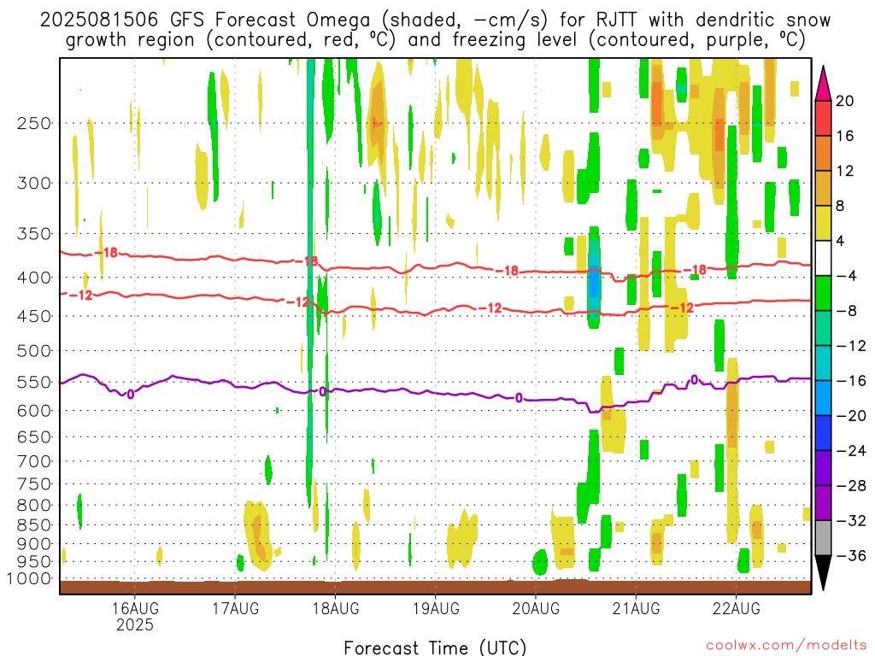The image size is (875, 656).
Task: Select the white -4 to 4 colorbar segment
Action: pyautogui.click(x=823, y=258)
